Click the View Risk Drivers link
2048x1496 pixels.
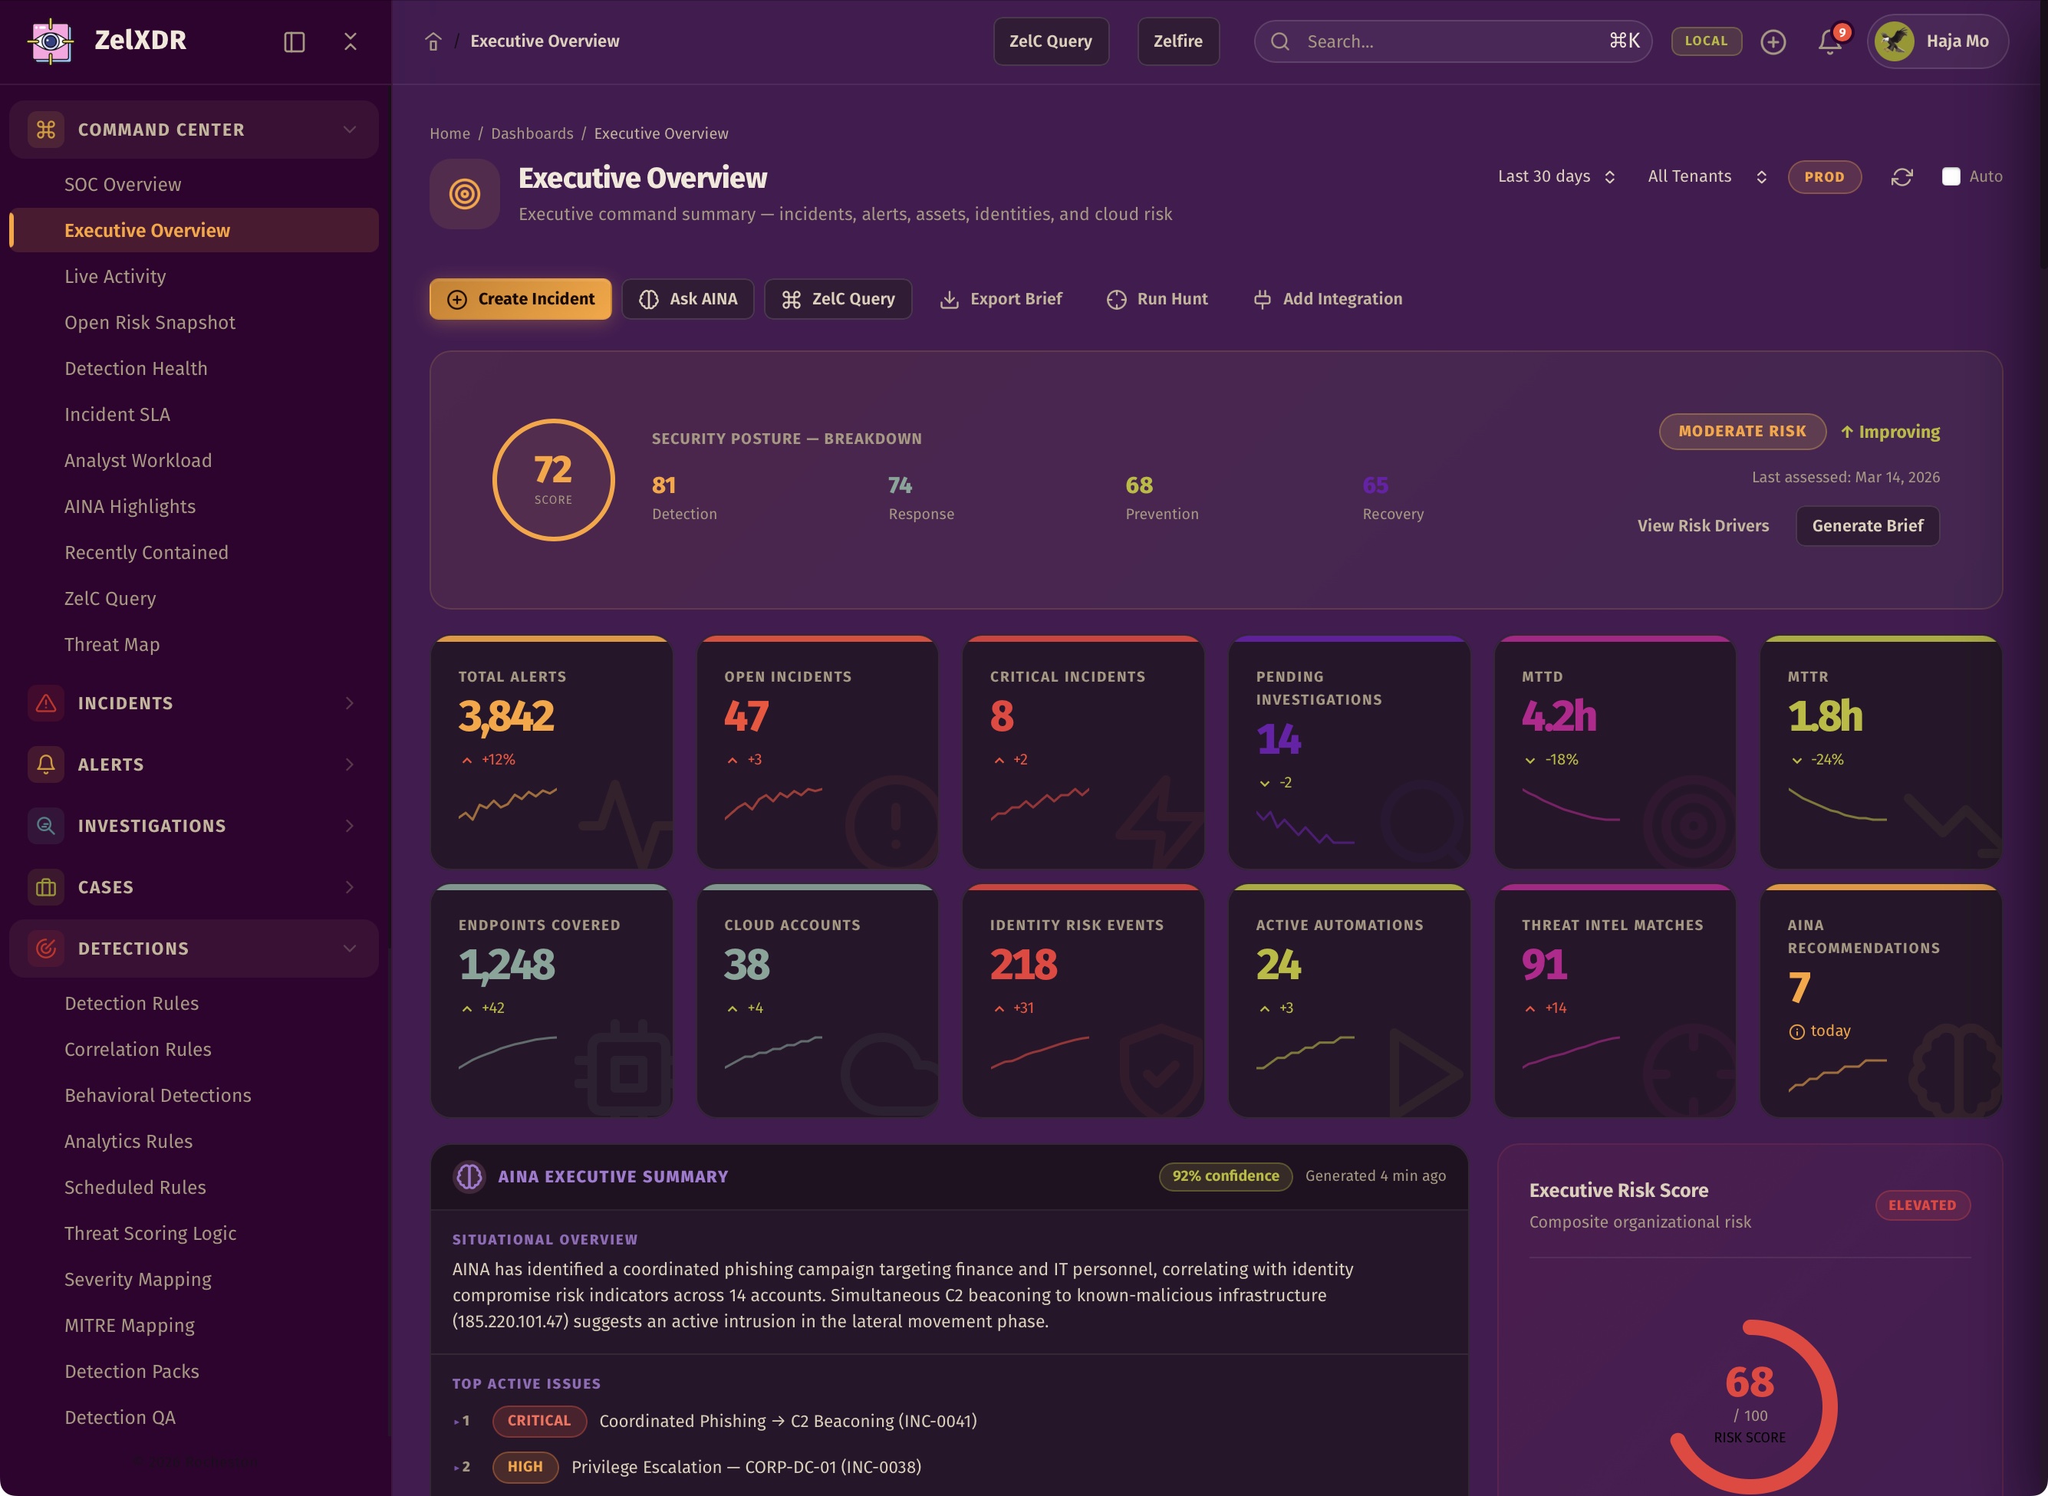[1702, 525]
